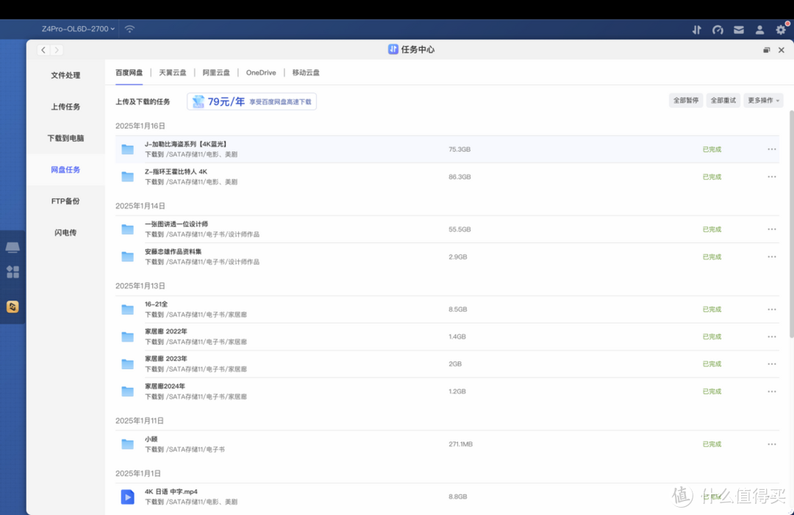Open the user account icon
Image resolution: width=794 pixels, height=515 pixels.
click(x=759, y=29)
